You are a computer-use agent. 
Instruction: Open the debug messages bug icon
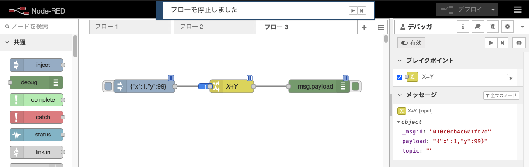pyautogui.click(x=493, y=27)
